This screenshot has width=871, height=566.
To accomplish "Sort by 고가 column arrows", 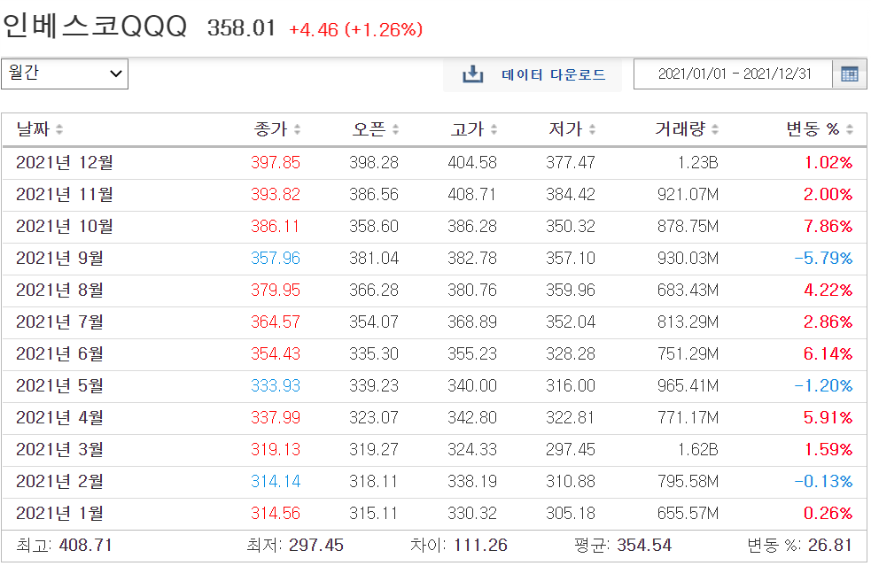I will (x=494, y=129).
